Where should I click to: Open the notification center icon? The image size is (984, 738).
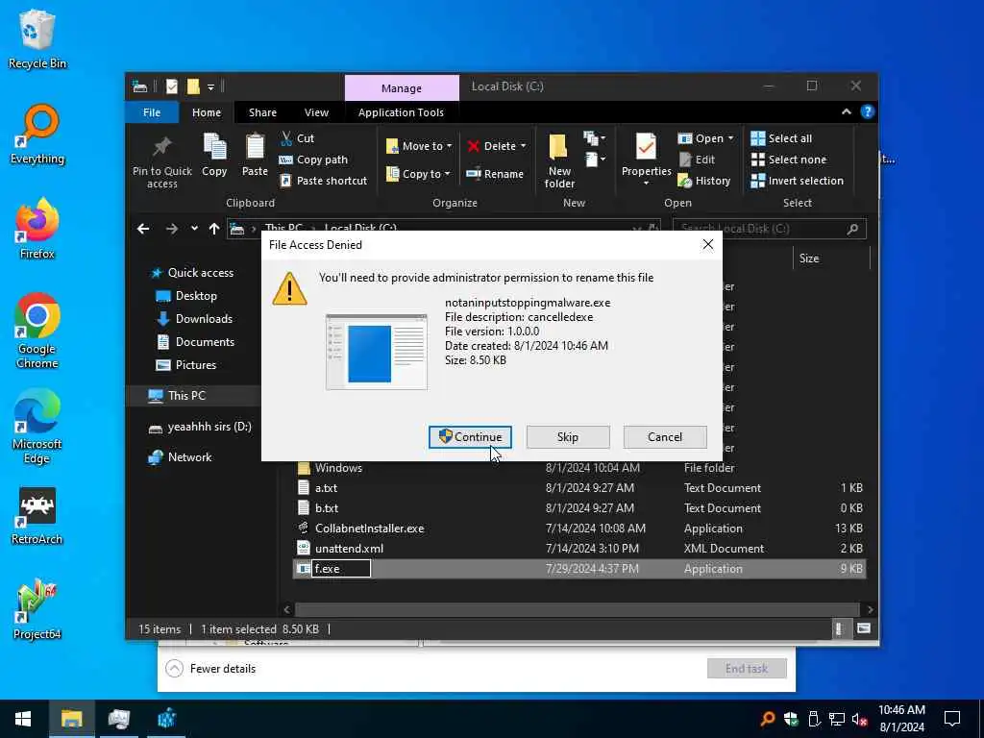[952, 719]
